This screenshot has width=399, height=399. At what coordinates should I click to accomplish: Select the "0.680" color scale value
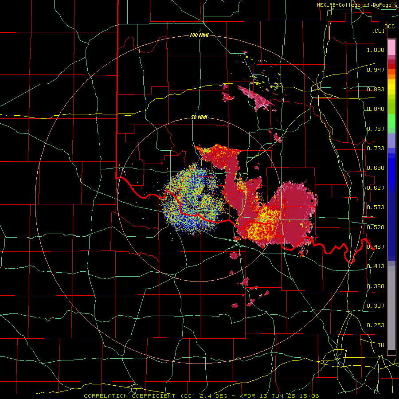(376, 168)
